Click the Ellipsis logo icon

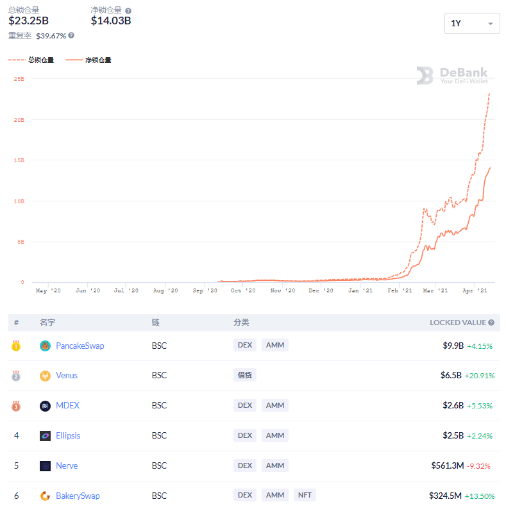[x=45, y=436]
